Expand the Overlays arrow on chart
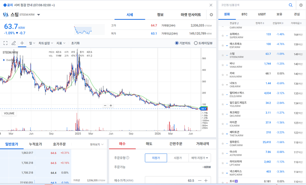 (x=4, y=60)
